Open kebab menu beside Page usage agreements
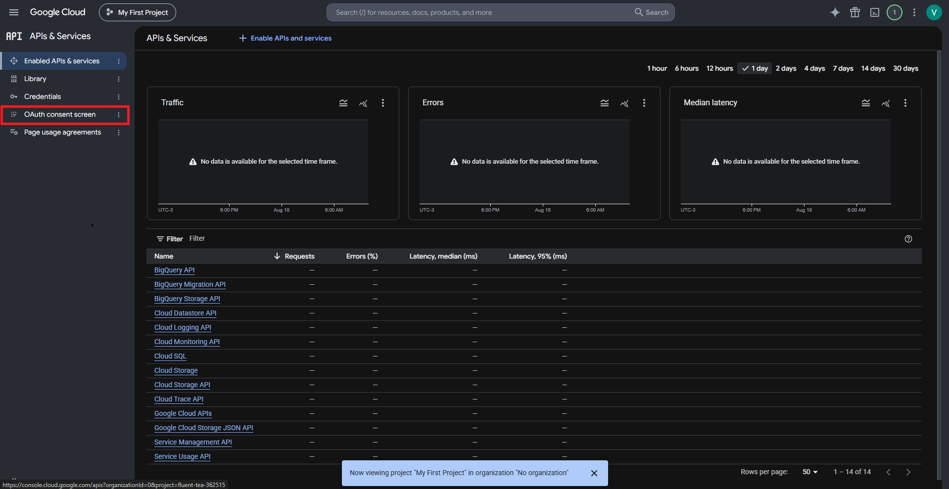949x489 pixels. tap(119, 133)
